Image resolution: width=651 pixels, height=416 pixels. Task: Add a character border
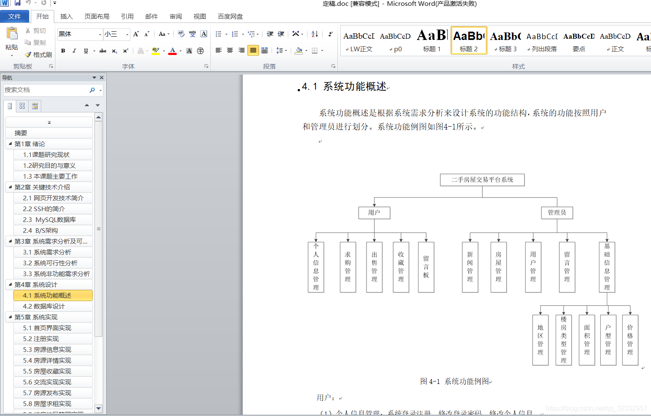(204, 34)
